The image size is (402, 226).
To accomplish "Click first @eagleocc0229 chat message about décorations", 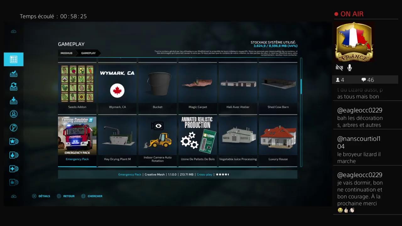I will (360, 118).
